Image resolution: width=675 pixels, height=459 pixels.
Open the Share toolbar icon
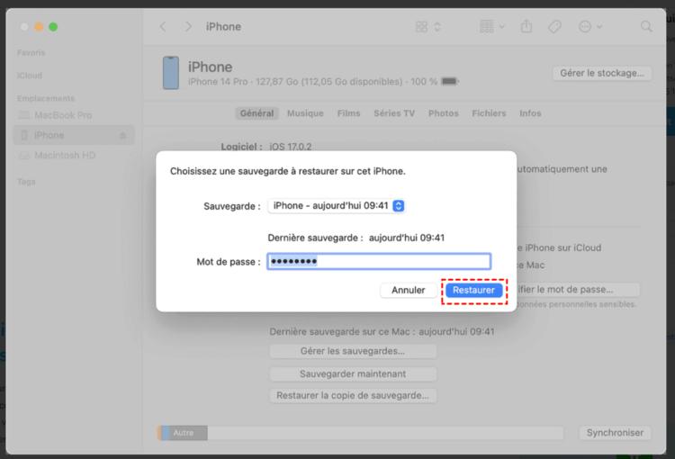coord(526,27)
